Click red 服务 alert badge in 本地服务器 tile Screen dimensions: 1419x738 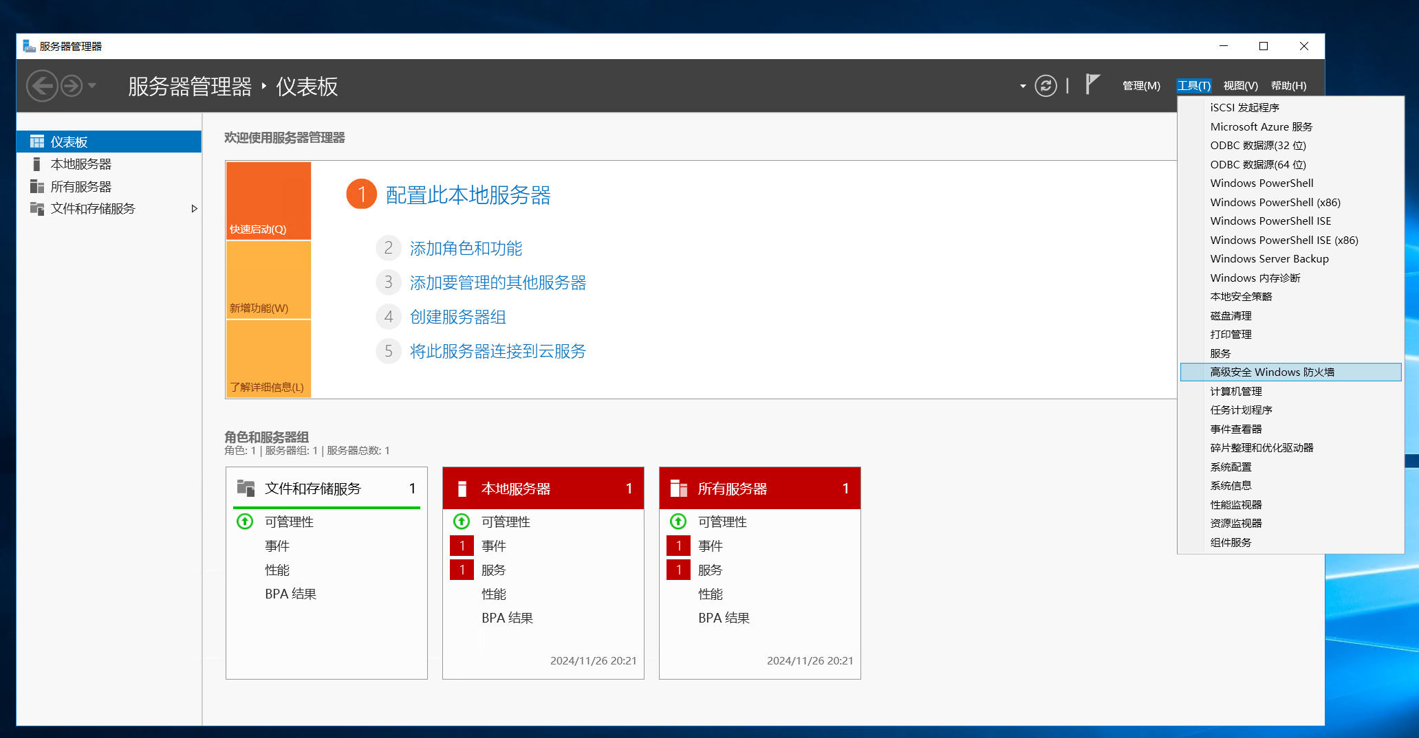coord(462,570)
